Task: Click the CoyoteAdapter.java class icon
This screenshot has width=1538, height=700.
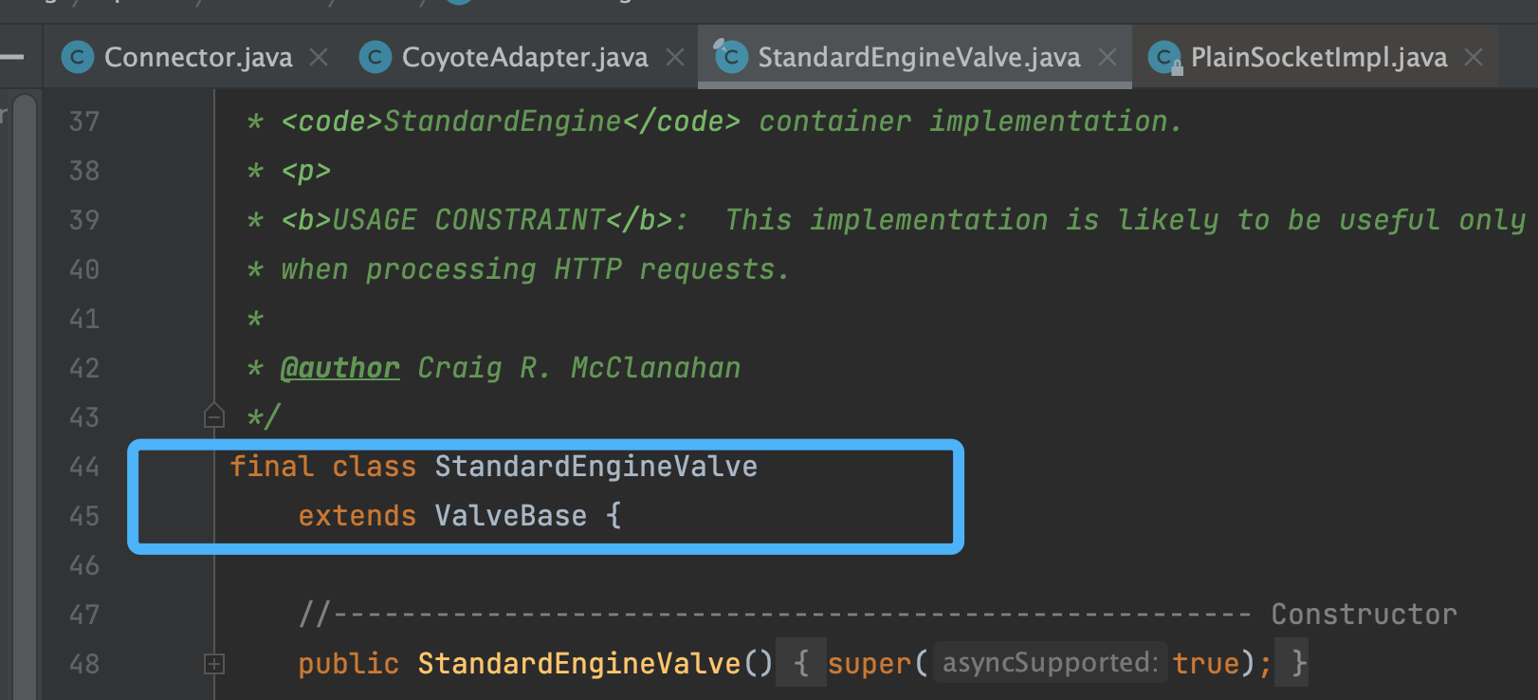Action: [375, 58]
